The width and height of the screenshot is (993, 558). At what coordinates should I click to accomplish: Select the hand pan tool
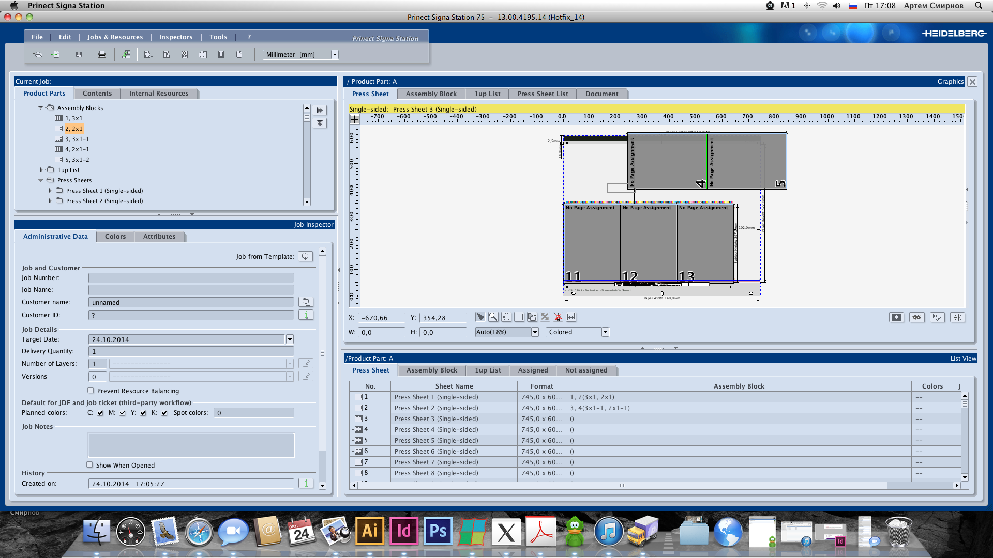(506, 317)
